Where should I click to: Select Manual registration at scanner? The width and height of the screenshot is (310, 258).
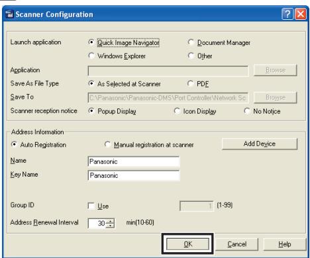[107, 144]
